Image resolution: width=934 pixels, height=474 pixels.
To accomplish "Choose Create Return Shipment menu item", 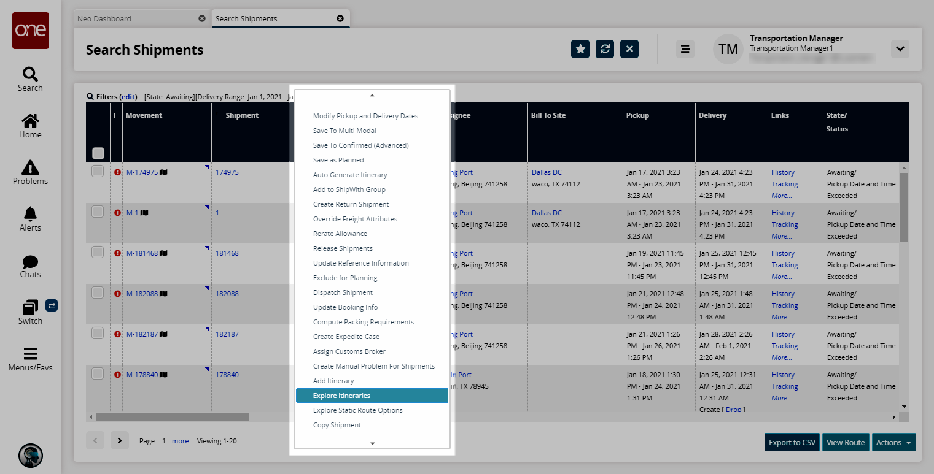I will click(x=351, y=204).
